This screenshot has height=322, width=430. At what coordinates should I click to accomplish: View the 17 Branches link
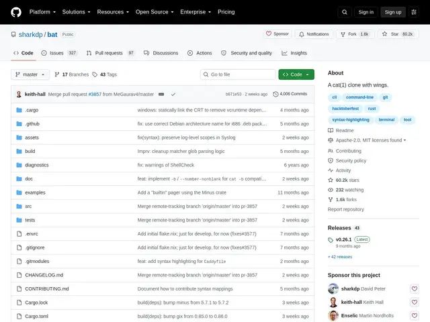click(72, 74)
